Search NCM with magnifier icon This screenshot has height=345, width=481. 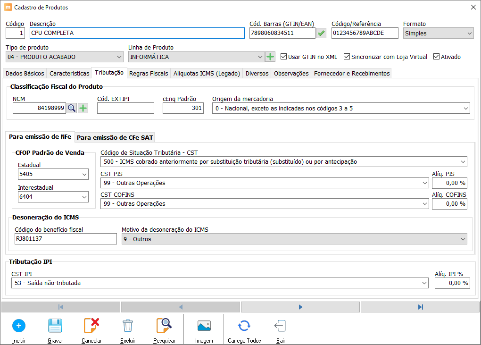click(71, 108)
